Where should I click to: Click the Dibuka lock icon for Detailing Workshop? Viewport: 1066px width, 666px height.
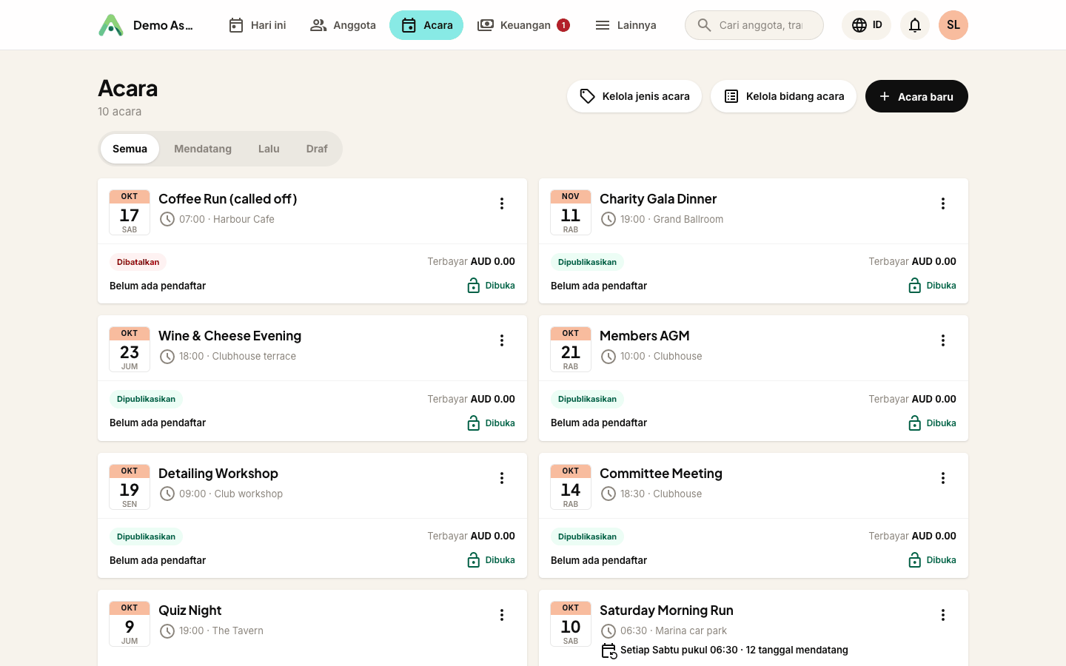point(474,560)
